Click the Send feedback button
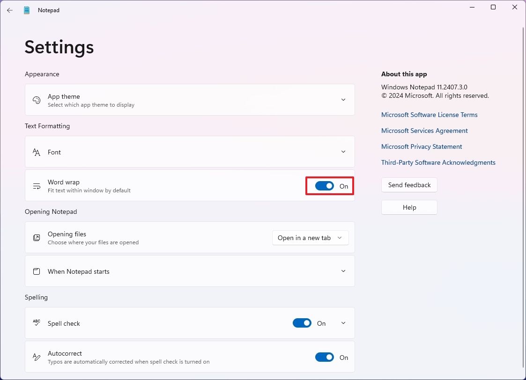 coord(409,185)
